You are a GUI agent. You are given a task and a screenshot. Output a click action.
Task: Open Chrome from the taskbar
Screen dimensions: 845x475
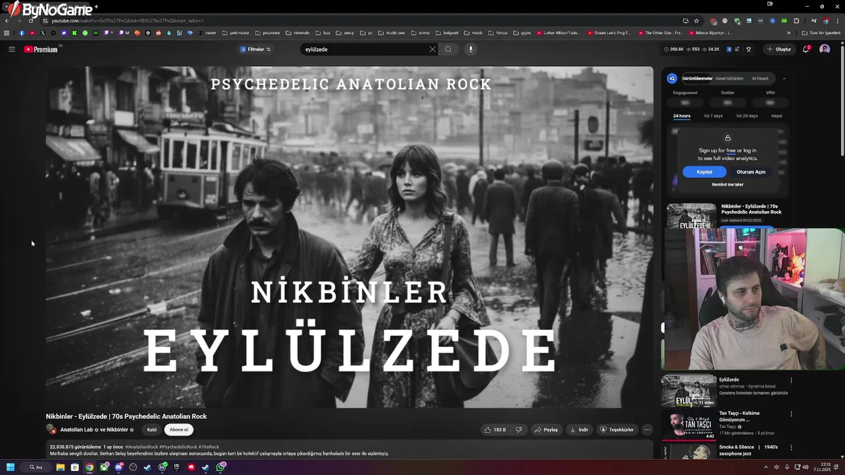(x=89, y=467)
